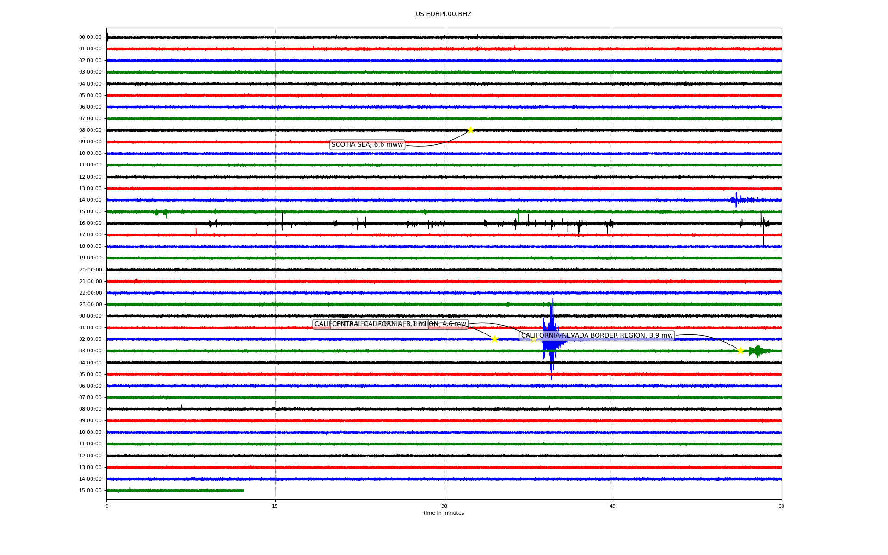Screen dimensions: 888x555
Task: Click the x-axis label time in minutes
Action: (444, 513)
